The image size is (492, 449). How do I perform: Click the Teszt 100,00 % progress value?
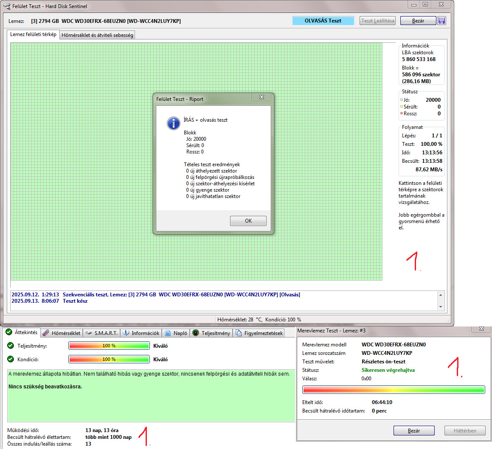tap(431, 144)
